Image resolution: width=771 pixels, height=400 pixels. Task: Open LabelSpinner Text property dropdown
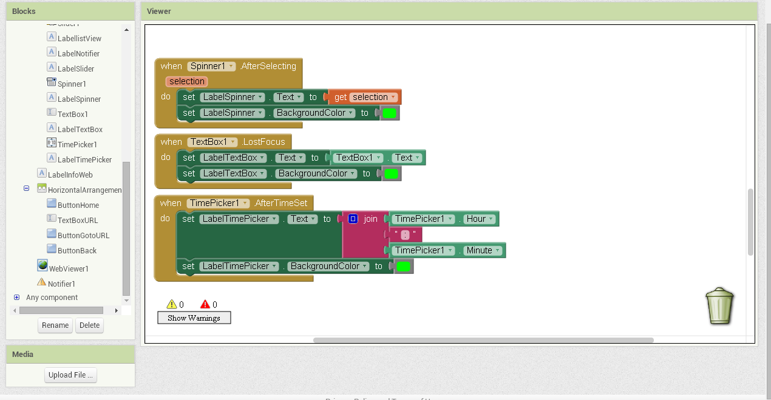[288, 97]
